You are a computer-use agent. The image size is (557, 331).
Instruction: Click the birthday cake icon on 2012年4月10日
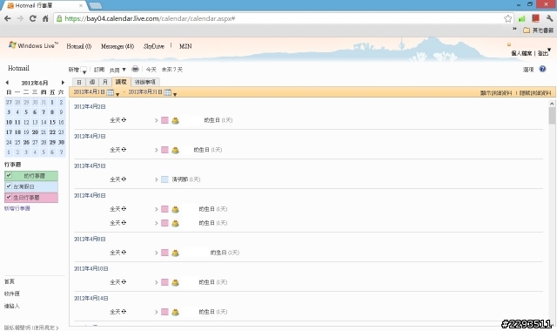click(175, 282)
